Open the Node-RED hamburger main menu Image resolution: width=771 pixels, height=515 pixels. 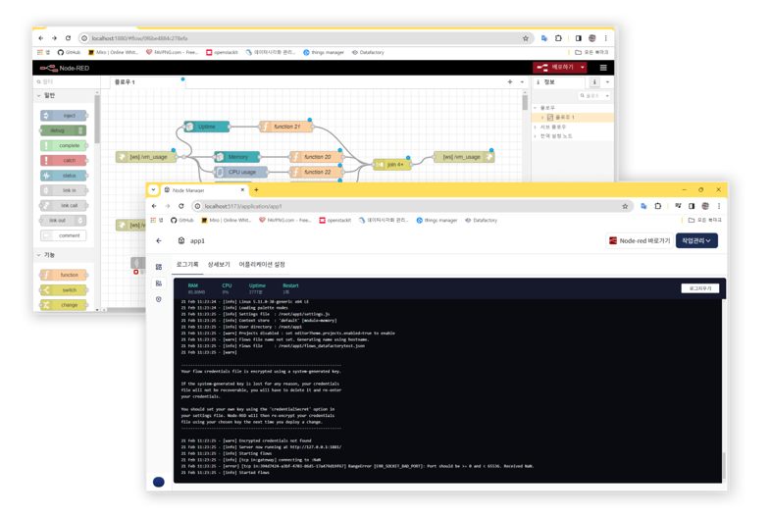(603, 68)
